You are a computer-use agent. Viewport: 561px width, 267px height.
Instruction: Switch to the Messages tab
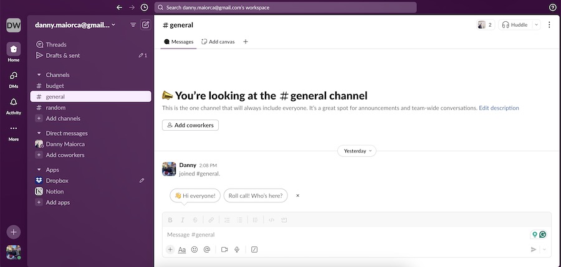point(178,42)
